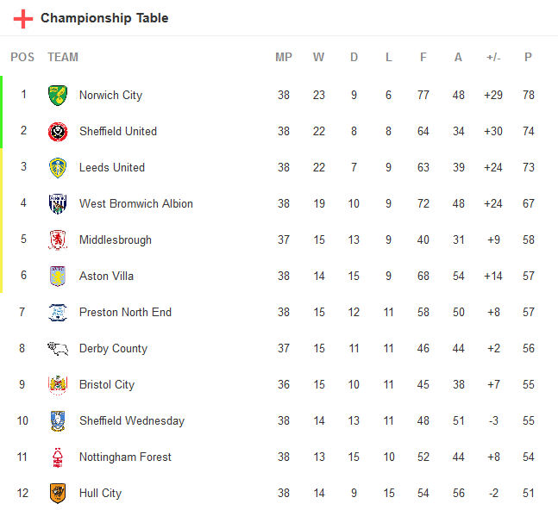
Task: Click the red cross Championship Table icon
Action: click(23, 19)
